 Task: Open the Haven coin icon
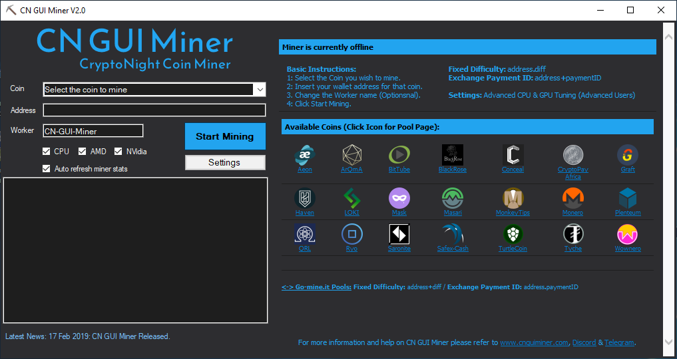click(305, 198)
